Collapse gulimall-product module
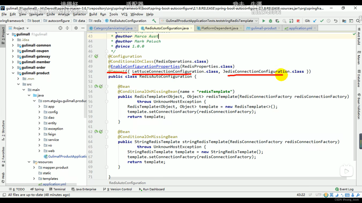The width and height of the screenshot is (362, 203). point(13,73)
